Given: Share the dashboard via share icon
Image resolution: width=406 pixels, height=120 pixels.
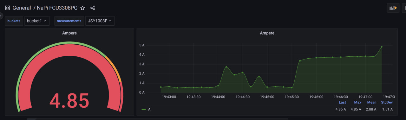Looking at the screenshot, I should (x=93, y=8).
